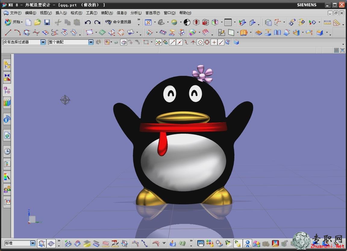The width and height of the screenshot is (347, 251).
Task: Open the File (文件) menu
Action: [15, 13]
